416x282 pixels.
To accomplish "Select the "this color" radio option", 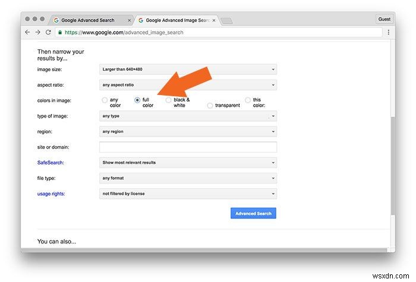I will coord(248,100).
